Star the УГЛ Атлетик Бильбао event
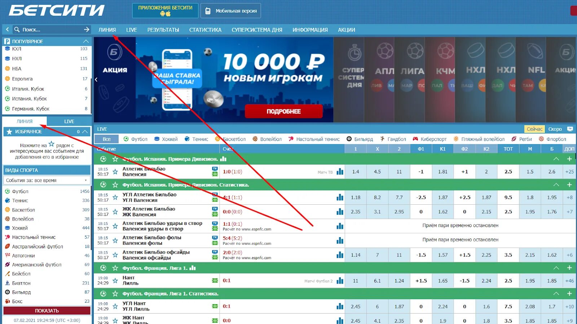The image size is (577, 324). 115,197
